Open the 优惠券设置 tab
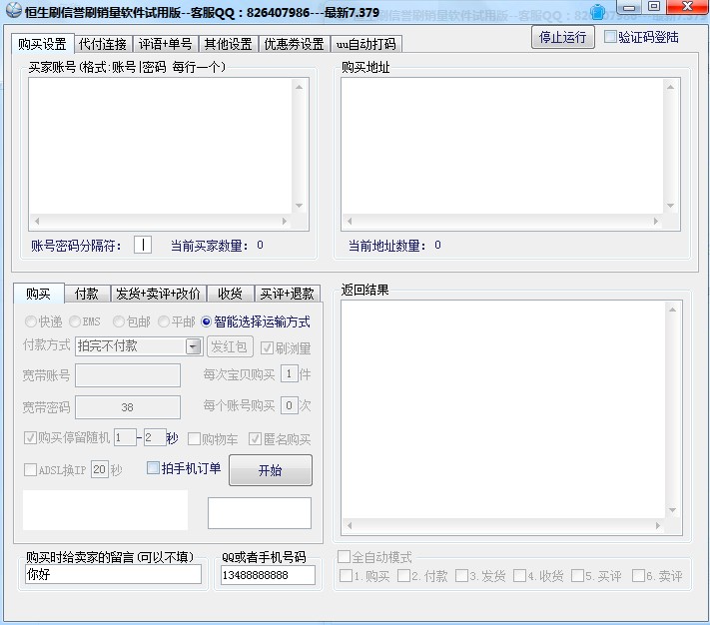 [294, 44]
